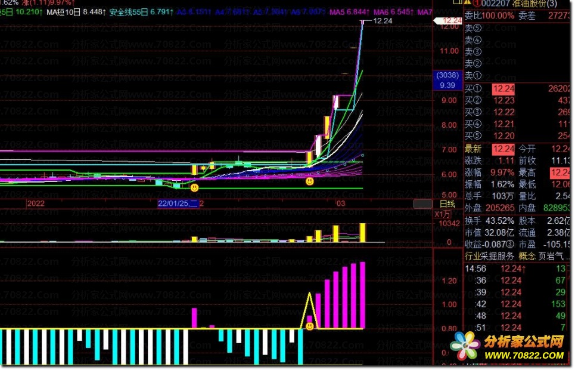Select the 卖④ order row
Screen dimensions: 575x370
coord(517,39)
